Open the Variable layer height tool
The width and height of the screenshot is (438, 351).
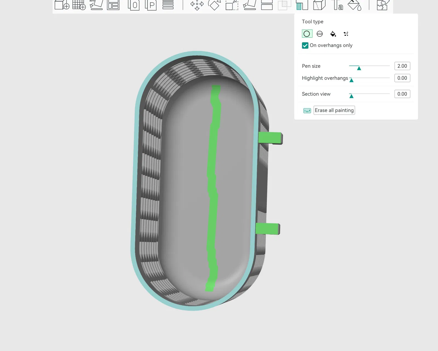(x=168, y=5)
